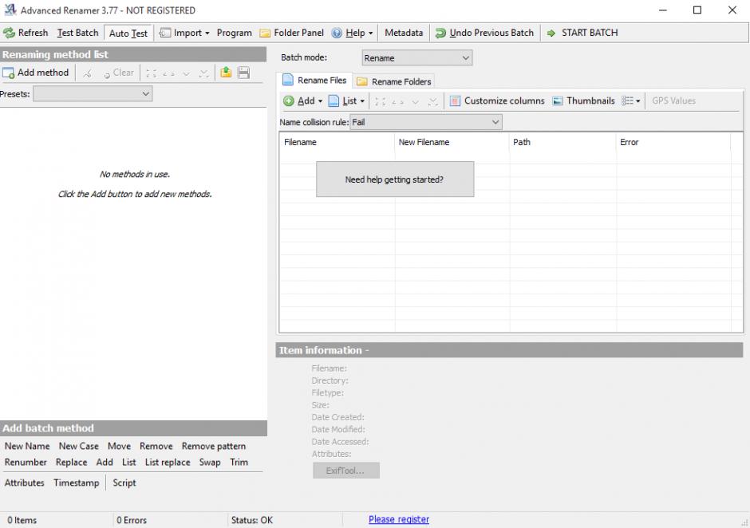Expand the Import menu

pos(185,33)
